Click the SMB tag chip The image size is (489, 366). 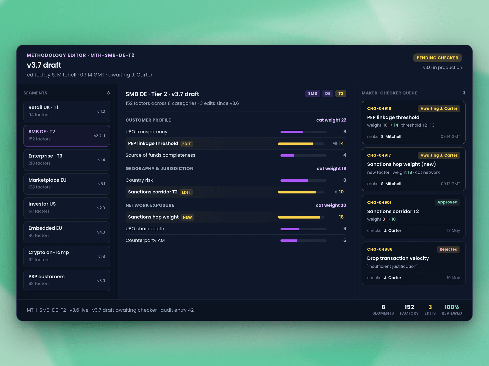[x=313, y=94]
